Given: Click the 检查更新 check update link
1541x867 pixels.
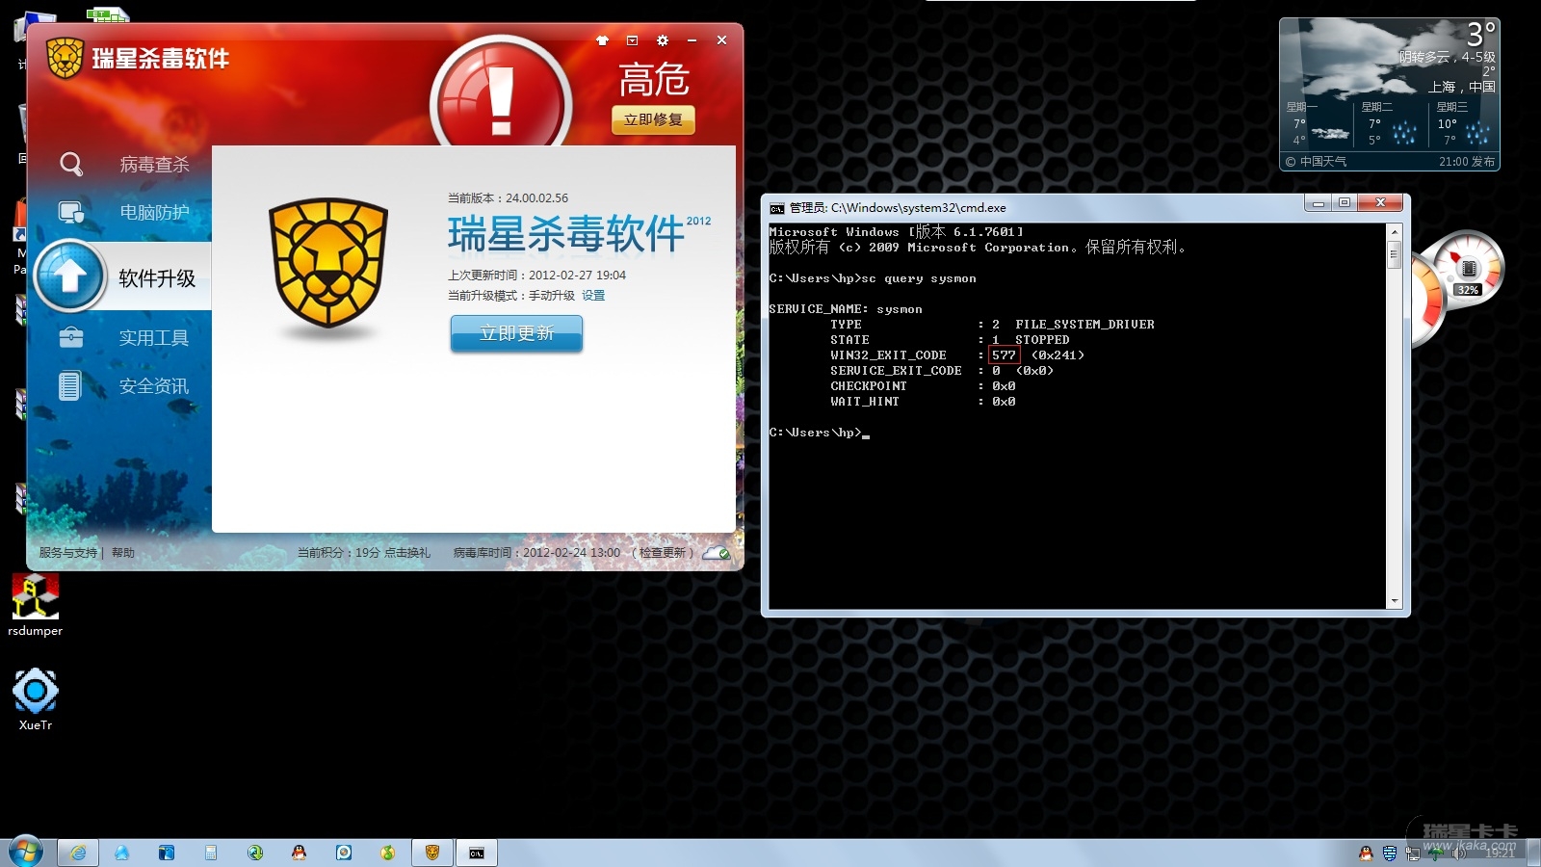Looking at the screenshot, I should point(663,553).
